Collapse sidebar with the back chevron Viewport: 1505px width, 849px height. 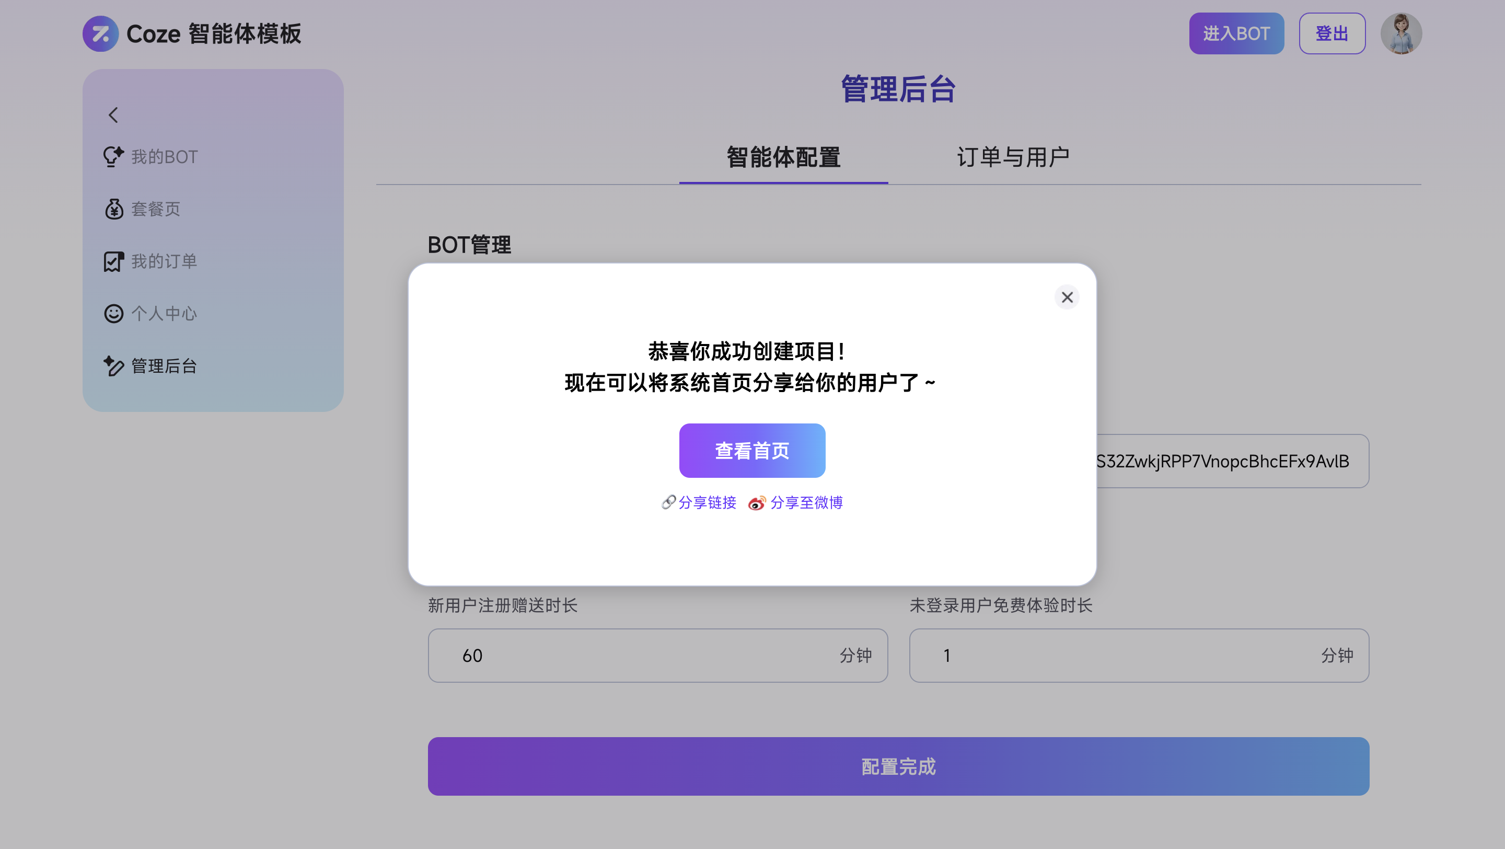coord(113,115)
